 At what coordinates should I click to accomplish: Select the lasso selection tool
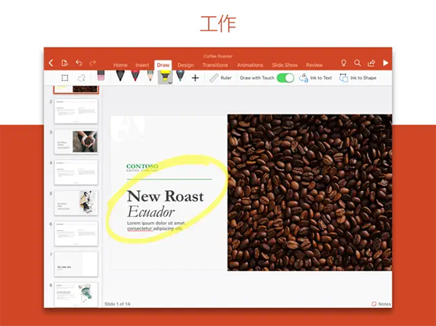pyautogui.click(x=82, y=78)
